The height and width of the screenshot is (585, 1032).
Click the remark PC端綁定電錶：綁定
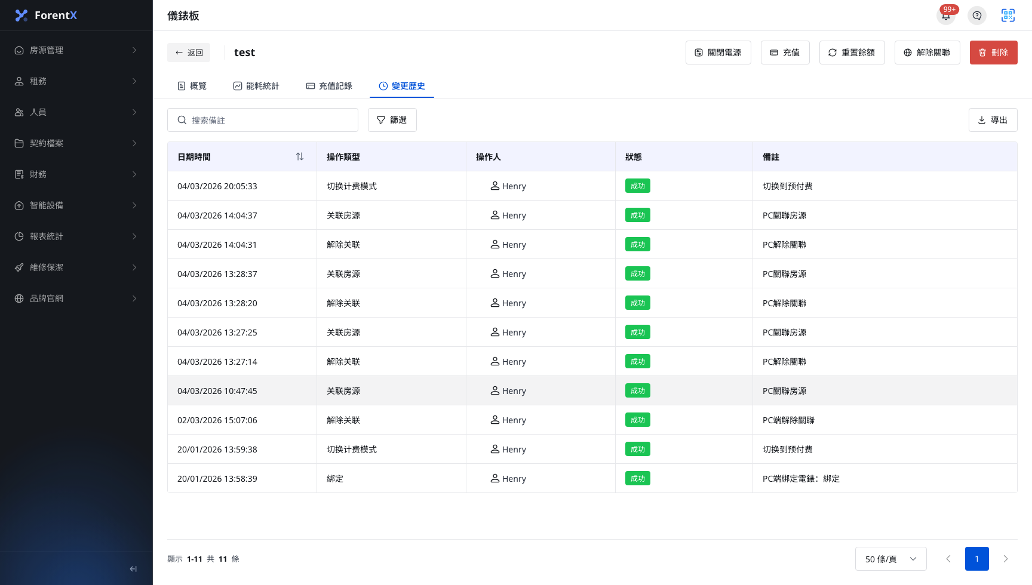click(x=801, y=479)
